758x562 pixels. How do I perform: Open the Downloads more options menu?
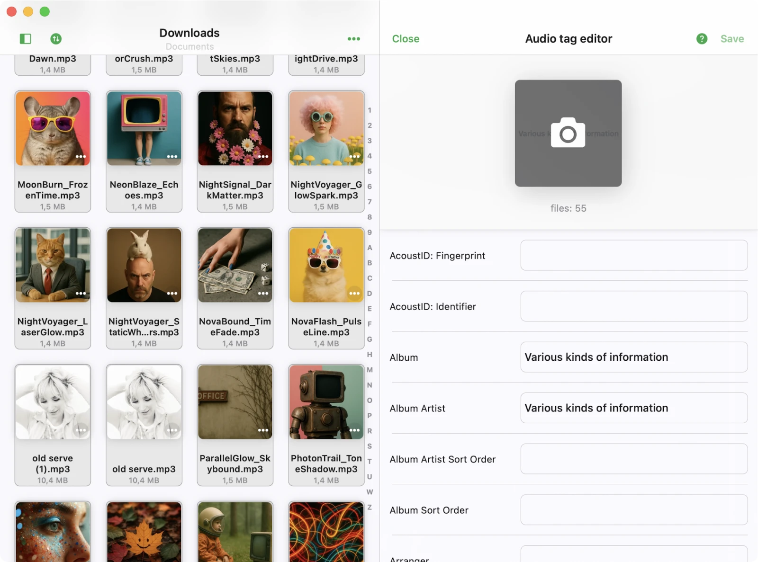(353, 39)
